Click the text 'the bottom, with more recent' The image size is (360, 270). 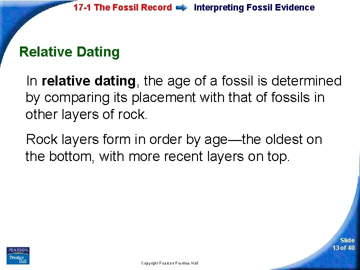[114, 156]
